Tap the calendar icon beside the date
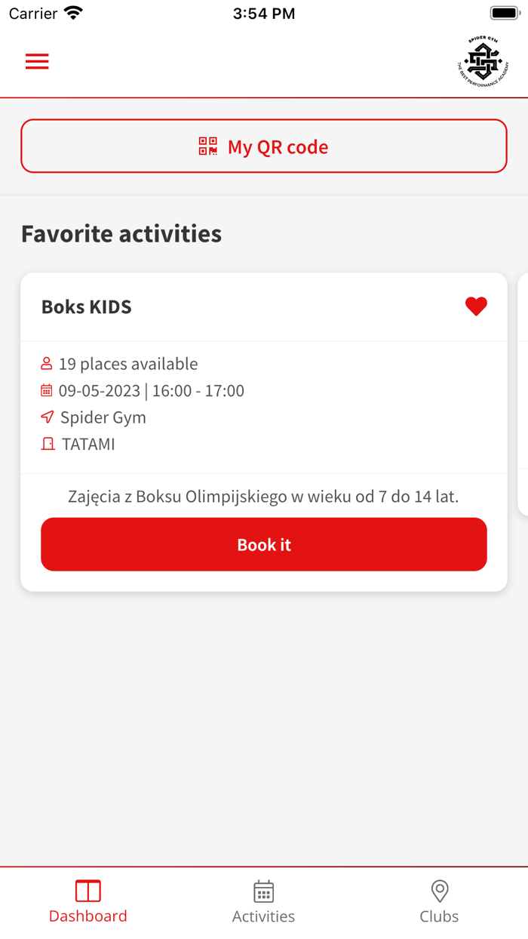 [x=47, y=391]
